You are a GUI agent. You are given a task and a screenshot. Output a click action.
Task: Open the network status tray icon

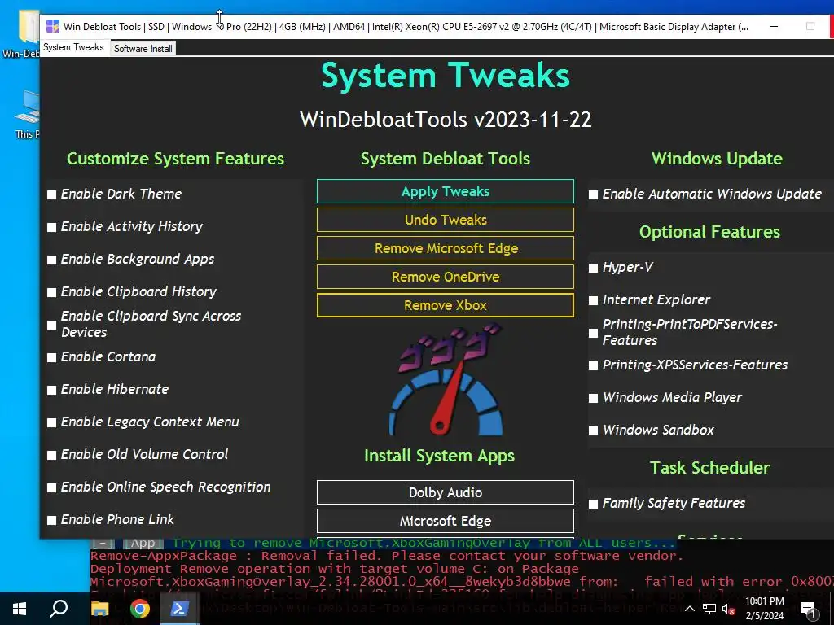[709, 609]
